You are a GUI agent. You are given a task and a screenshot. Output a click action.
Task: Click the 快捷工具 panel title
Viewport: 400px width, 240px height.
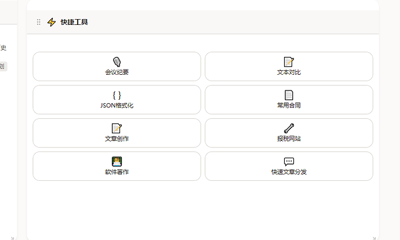click(x=74, y=22)
